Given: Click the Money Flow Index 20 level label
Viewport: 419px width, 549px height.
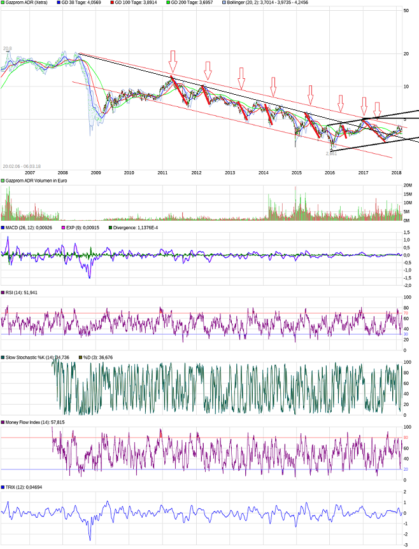Looking at the screenshot, I should [x=406, y=469].
